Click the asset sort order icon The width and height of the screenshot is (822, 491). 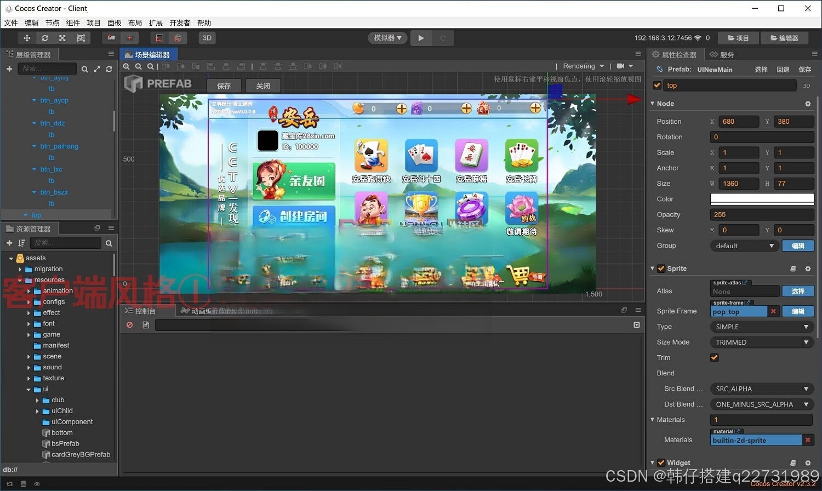21,243
